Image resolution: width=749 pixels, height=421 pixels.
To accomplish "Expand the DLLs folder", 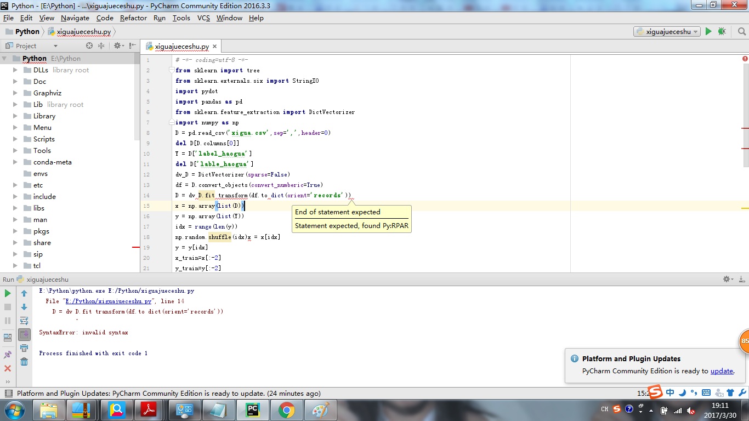I will 16,70.
